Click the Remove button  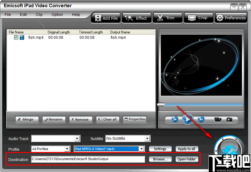pyautogui.click(x=81, y=119)
